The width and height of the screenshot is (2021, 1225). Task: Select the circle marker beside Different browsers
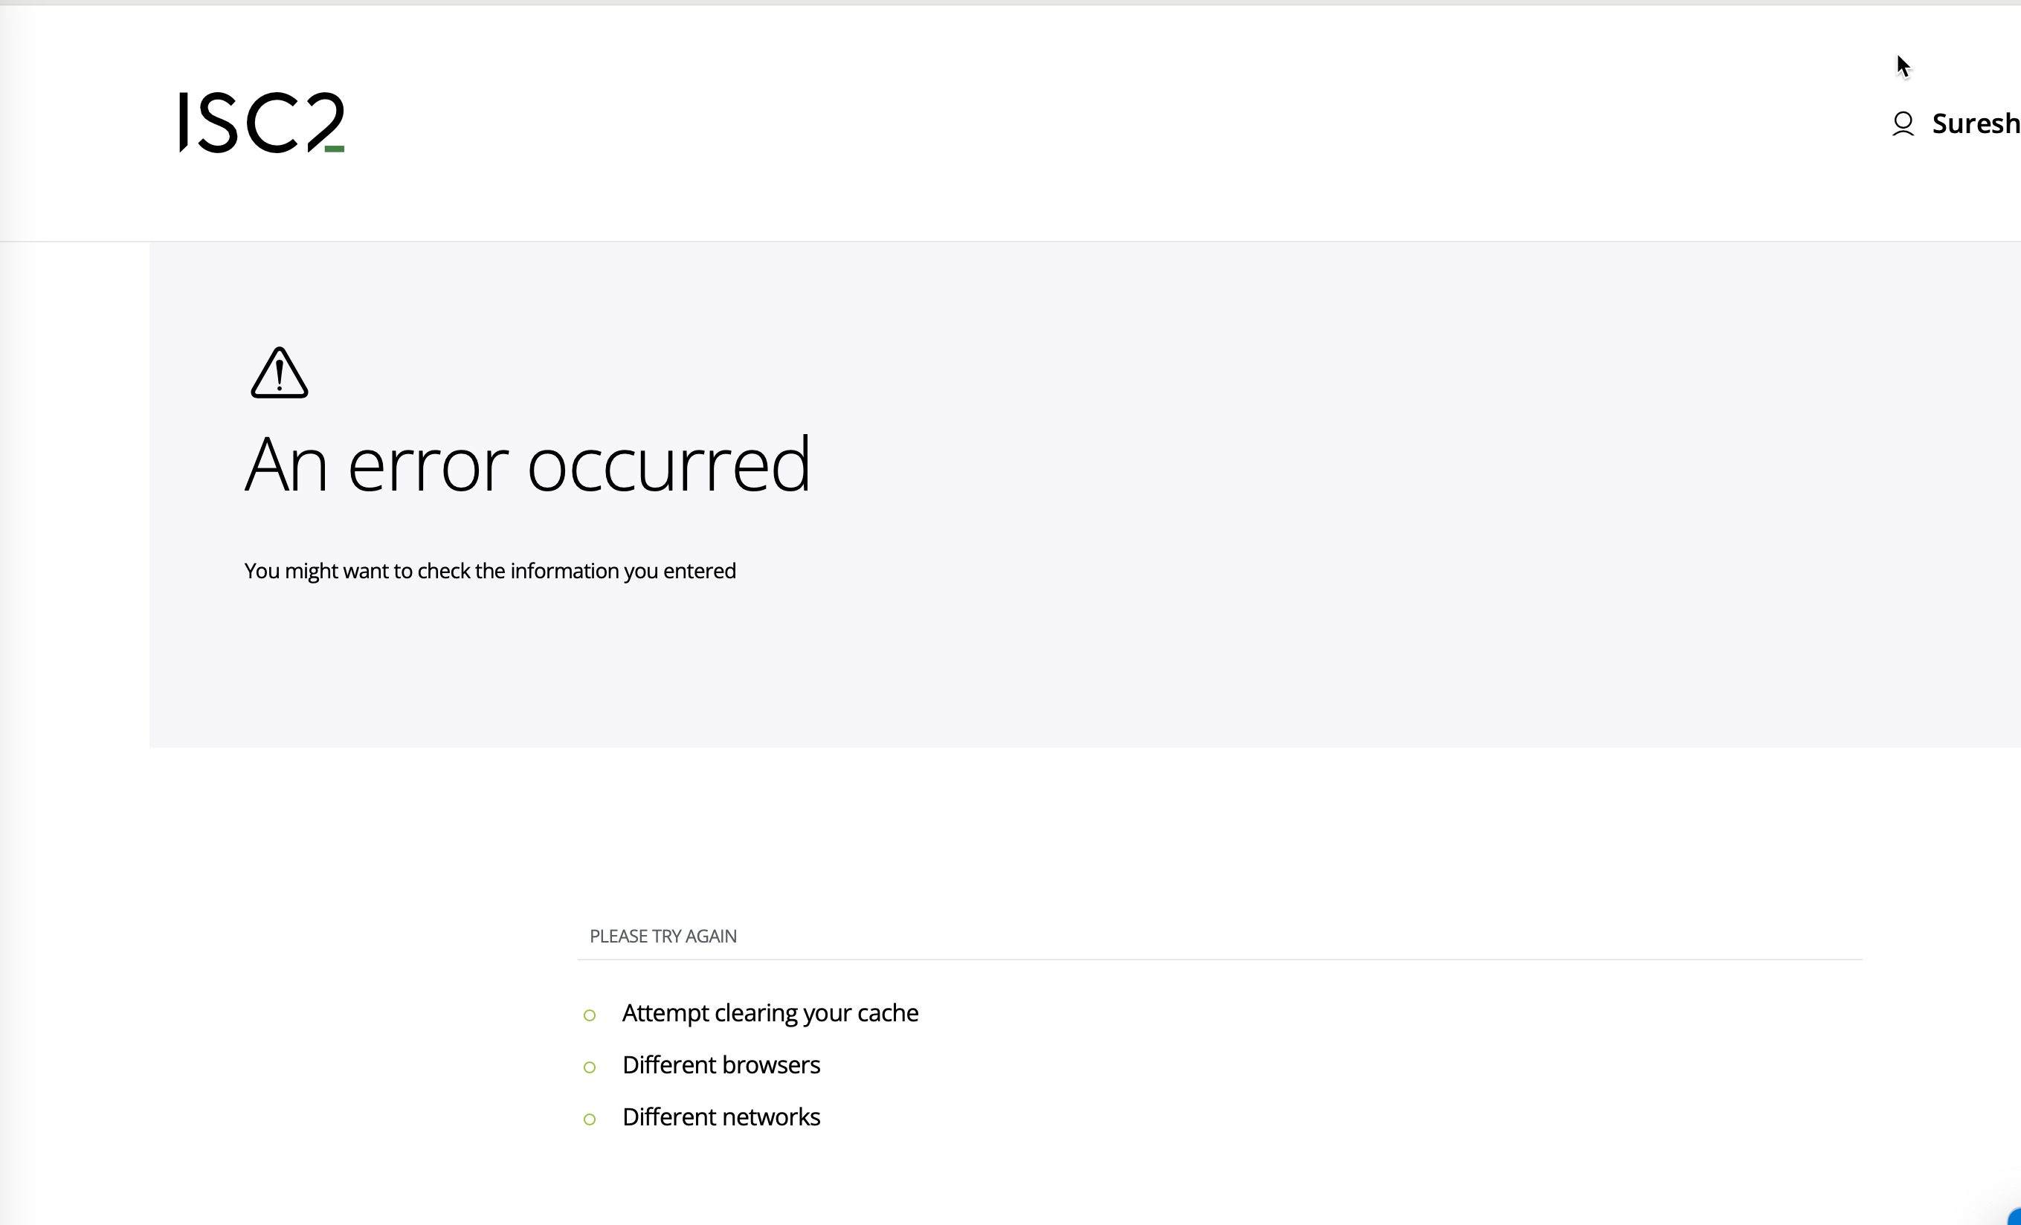pos(590,1067)
